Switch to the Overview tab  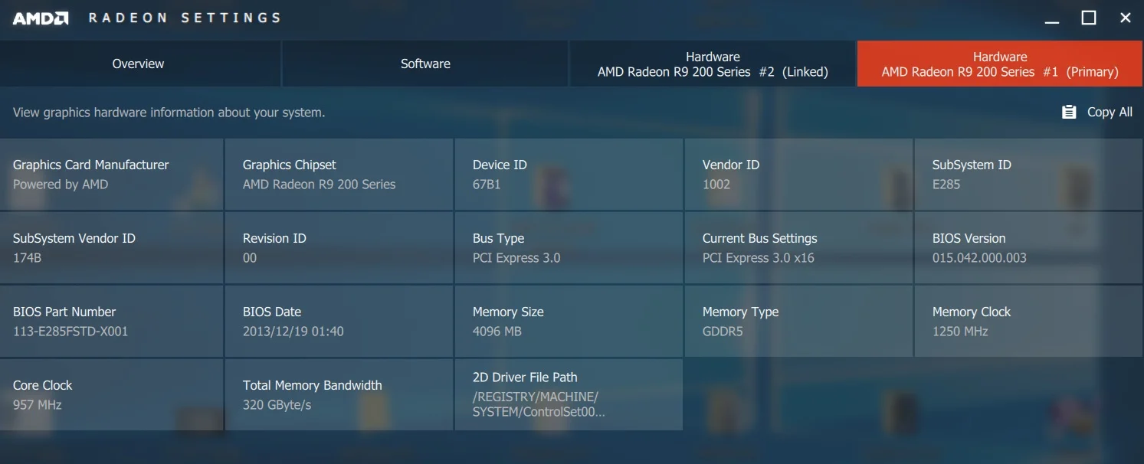point(139,64)
